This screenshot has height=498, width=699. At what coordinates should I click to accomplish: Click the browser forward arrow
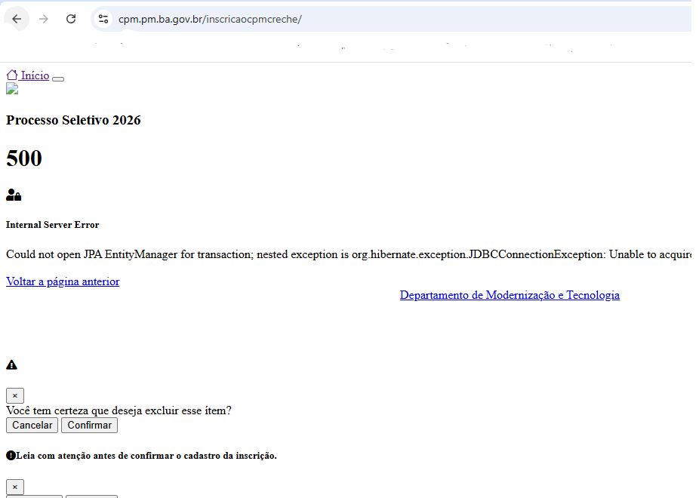[44, 19]
